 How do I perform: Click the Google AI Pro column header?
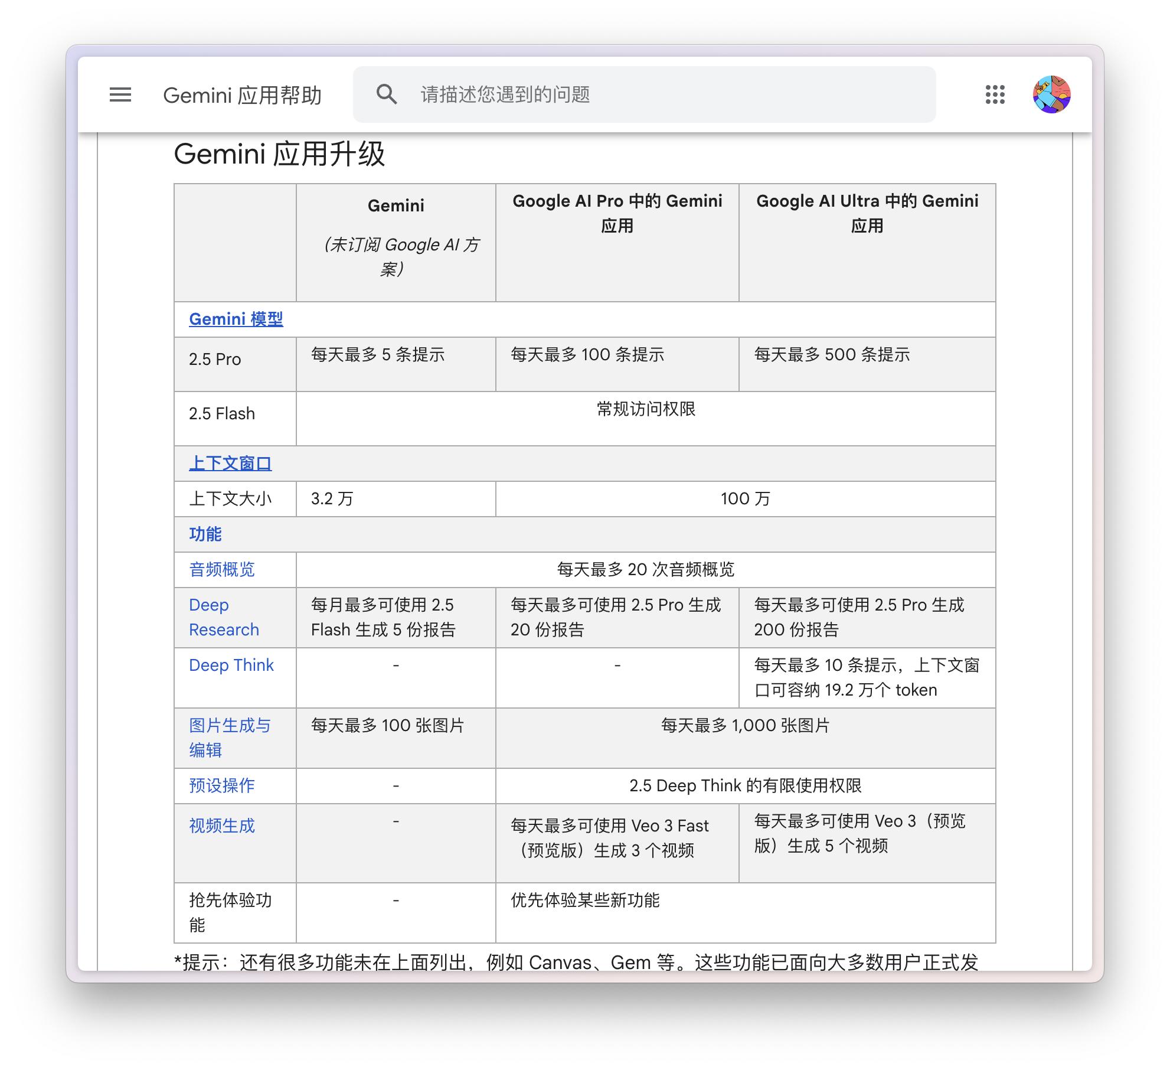point(617,213)
